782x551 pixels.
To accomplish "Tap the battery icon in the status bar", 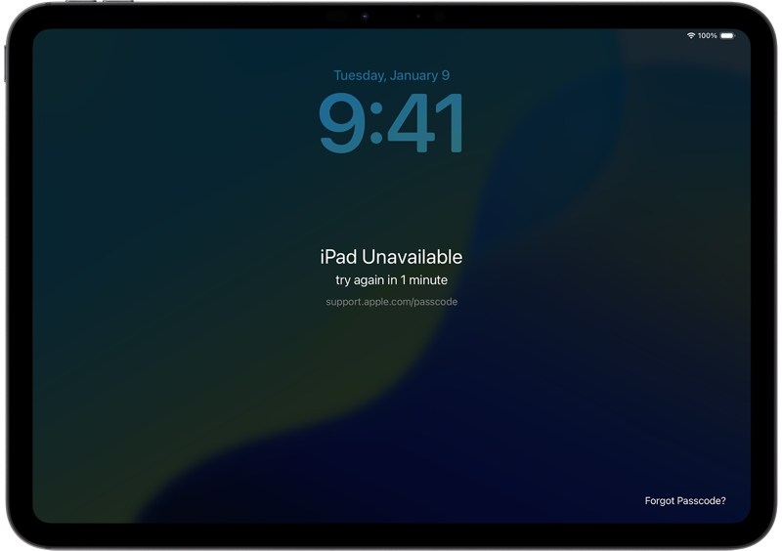I will [727, 35].
